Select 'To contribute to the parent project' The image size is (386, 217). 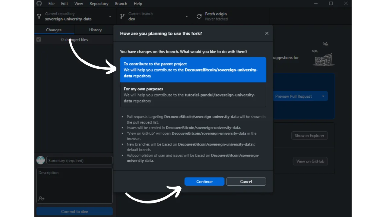pos(193,70)
